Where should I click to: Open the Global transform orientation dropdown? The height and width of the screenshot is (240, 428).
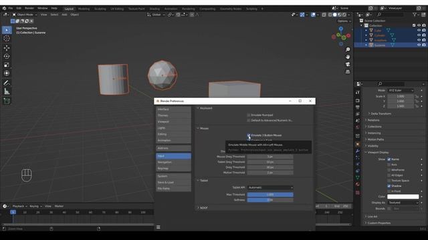(156, 15)
